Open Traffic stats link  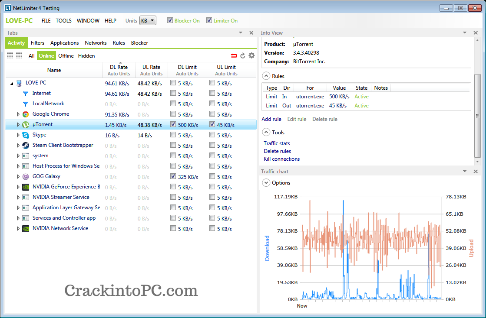pos(277,143)
